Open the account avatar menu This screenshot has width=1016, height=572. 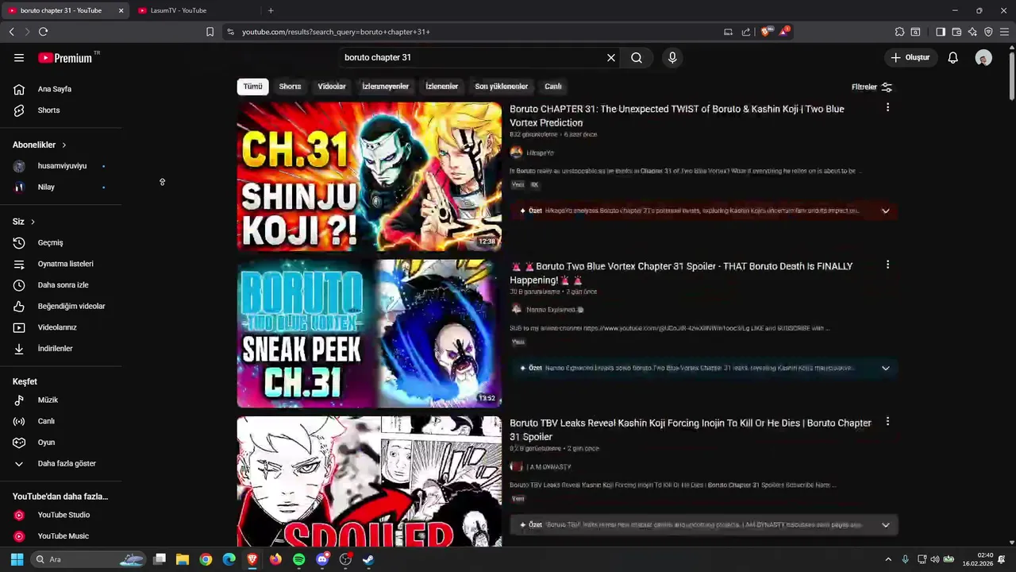[983, 57]
